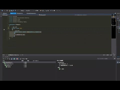Click the Open File folder icon
The image size is (120, 90).
[9, 11]
